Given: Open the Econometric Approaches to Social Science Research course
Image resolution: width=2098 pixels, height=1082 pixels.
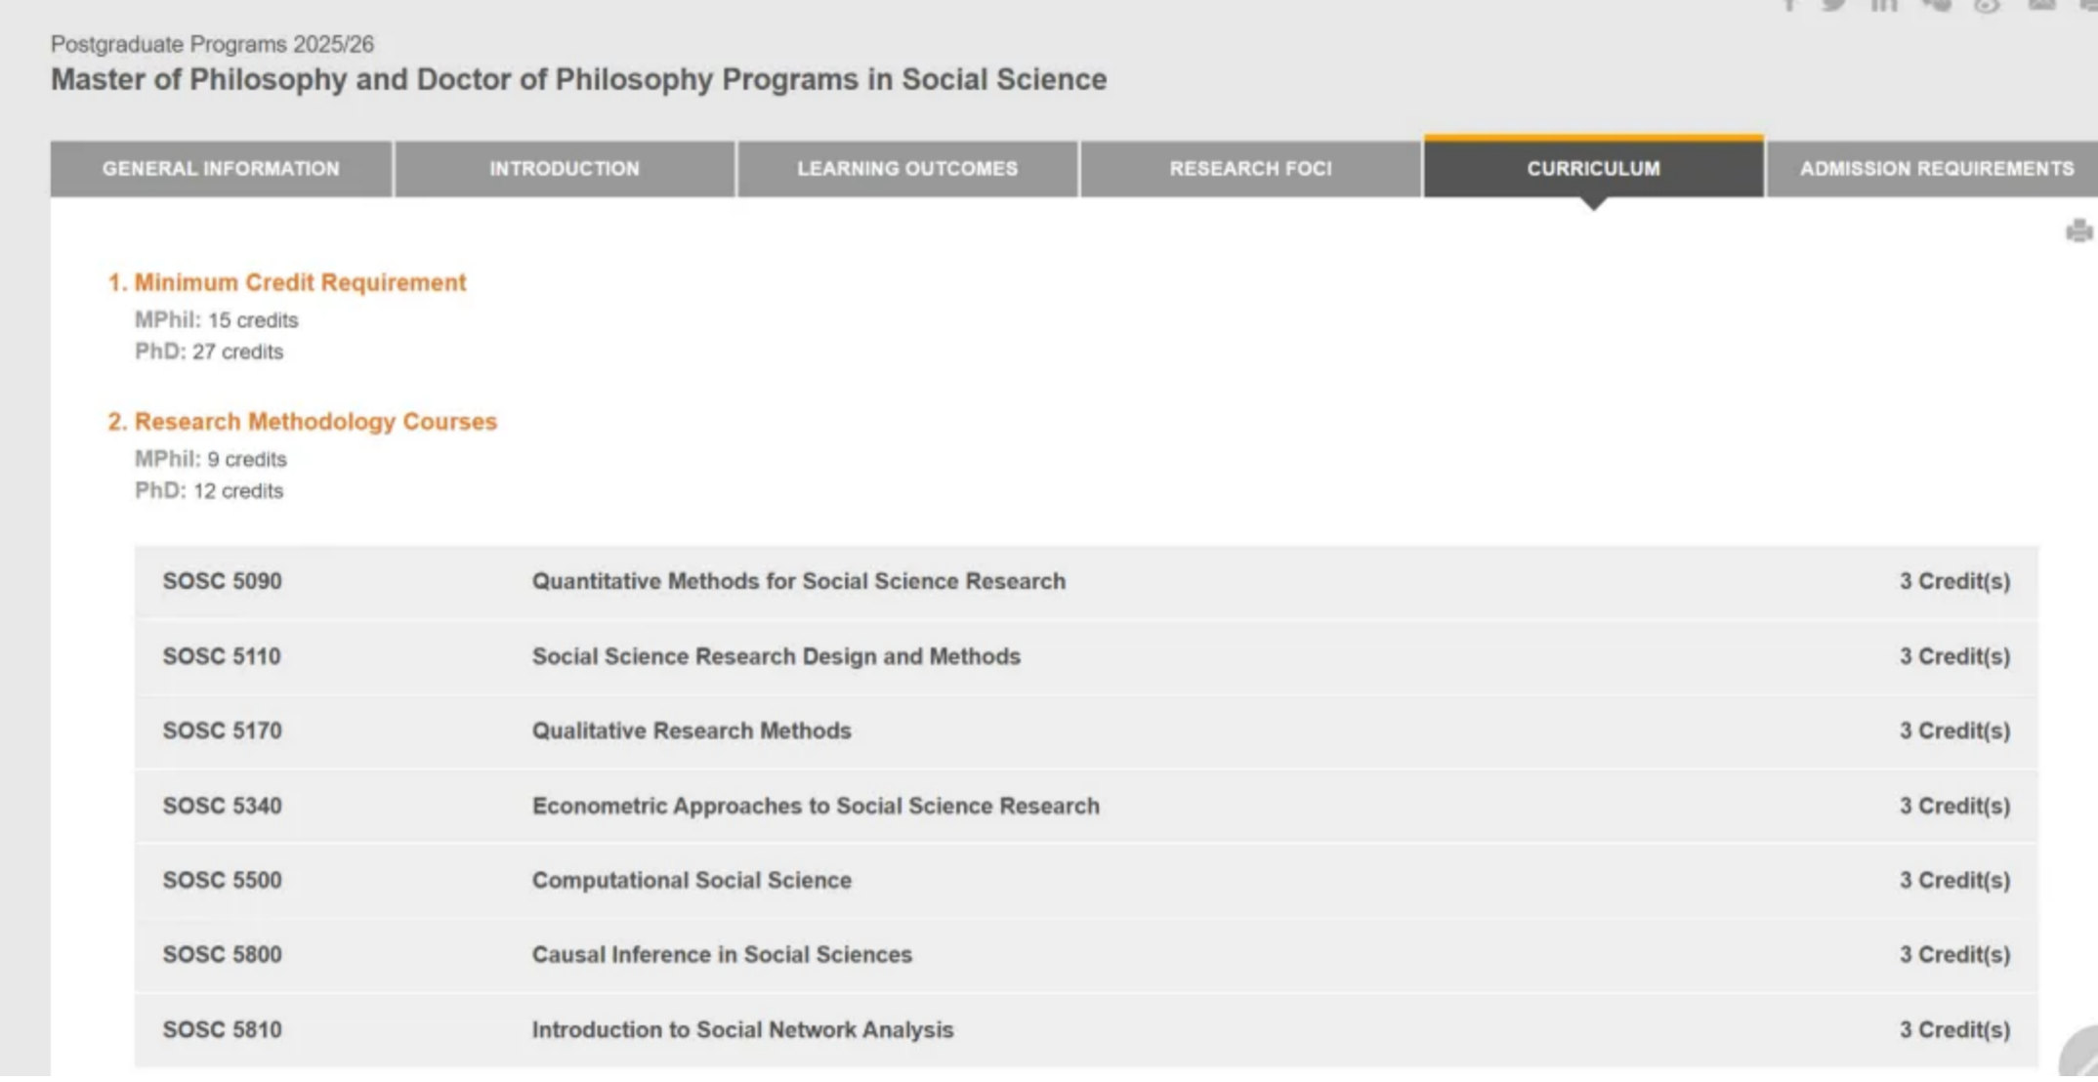Looking at the screenshot, I should coord(815,807).
